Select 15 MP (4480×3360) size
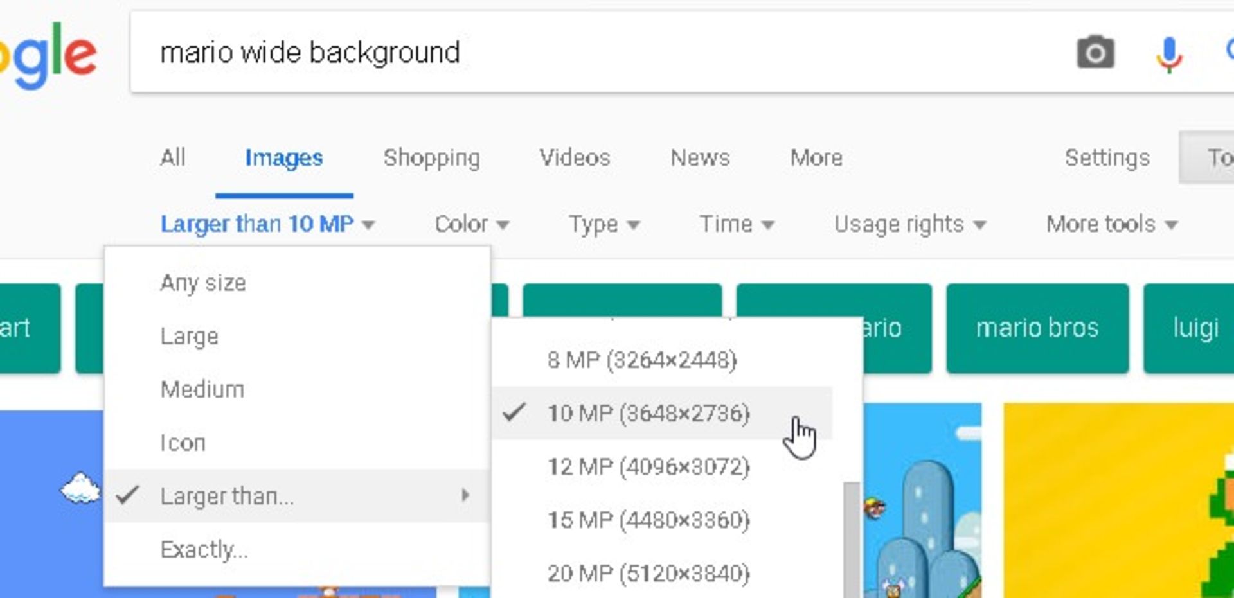1234x598 pixels. click(x=663, y=520)
